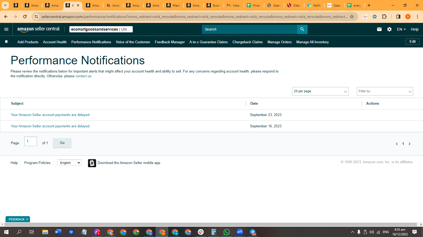Open Add Products menu item
The width and height of the screenshot is (423, 237).
click(28, 42)
